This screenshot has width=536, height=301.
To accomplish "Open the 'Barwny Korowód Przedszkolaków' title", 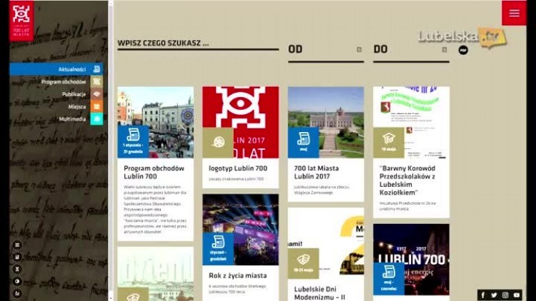I will [x=407, y=180].
